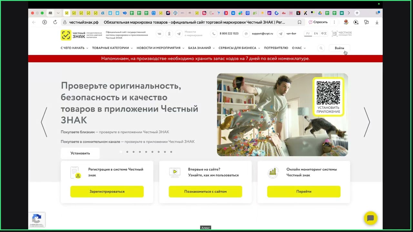Select the eighth carousel dot
This screenshot has height=232, width=413.
165,152
